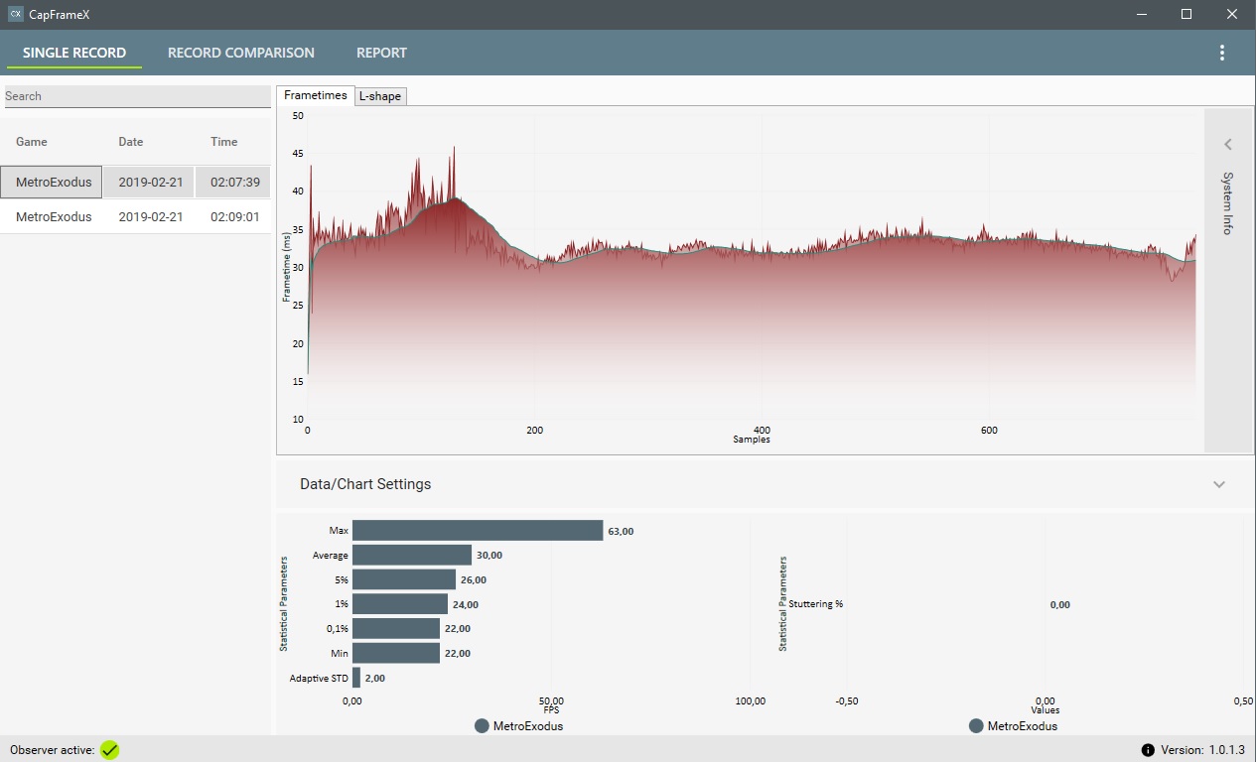Image resolution: width=1256 pixels, height=762 pixels.
Task: Open the Report tab
Action: (381, 53)
